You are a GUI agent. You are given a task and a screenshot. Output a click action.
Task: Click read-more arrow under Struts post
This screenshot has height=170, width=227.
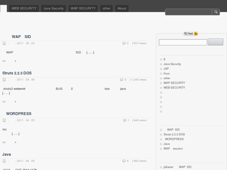tap(4, 102)
